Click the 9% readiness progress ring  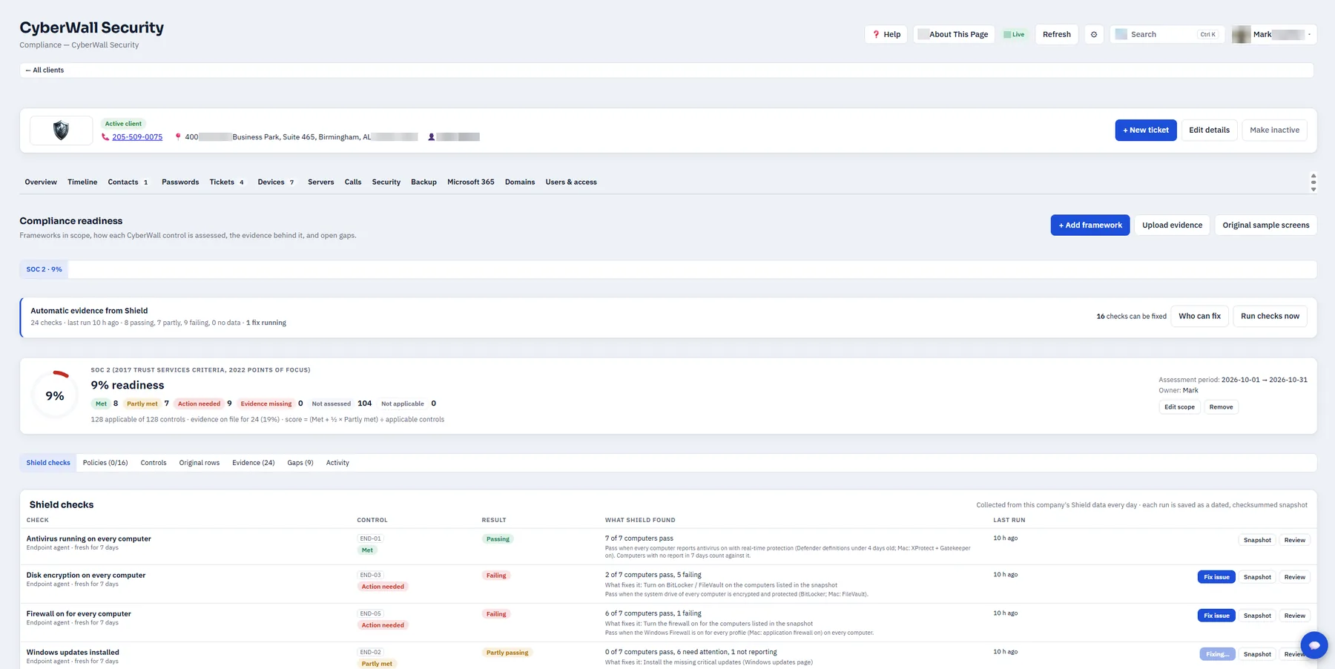click(55, 395)
